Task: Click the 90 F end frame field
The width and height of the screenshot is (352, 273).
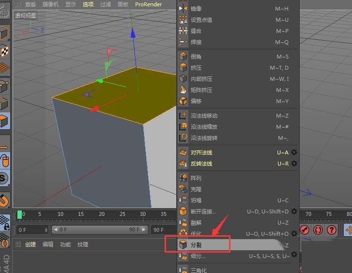Action: click(164, 230)
